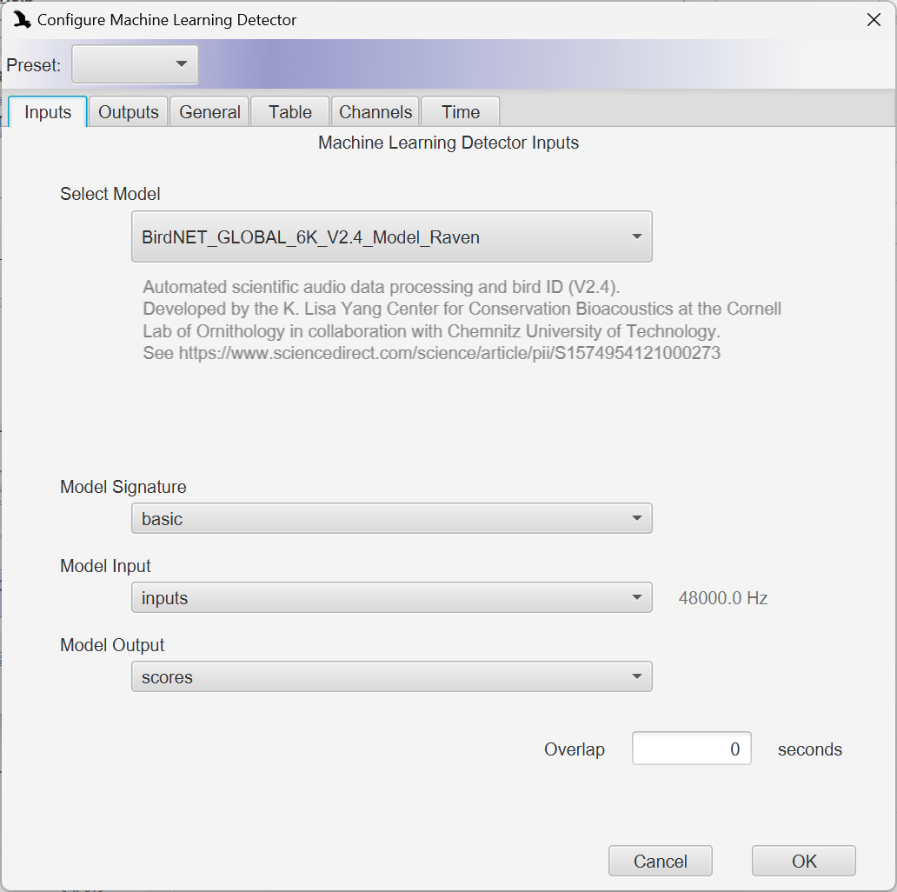Click the 'Model Signature' label

(123, 487)
